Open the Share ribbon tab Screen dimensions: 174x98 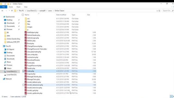(x=18, y=7)
